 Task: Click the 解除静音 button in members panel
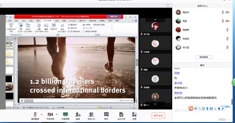[x=203, y=57]
